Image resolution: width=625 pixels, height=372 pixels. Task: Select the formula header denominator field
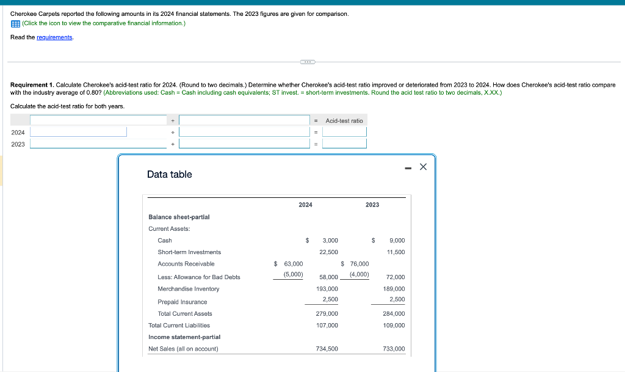244,120
